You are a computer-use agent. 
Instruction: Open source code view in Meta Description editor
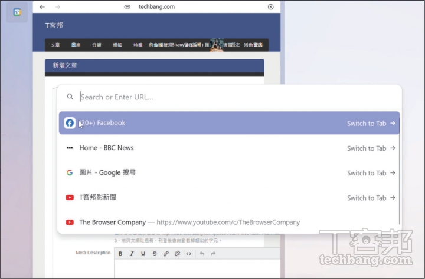tap(189, 254)
